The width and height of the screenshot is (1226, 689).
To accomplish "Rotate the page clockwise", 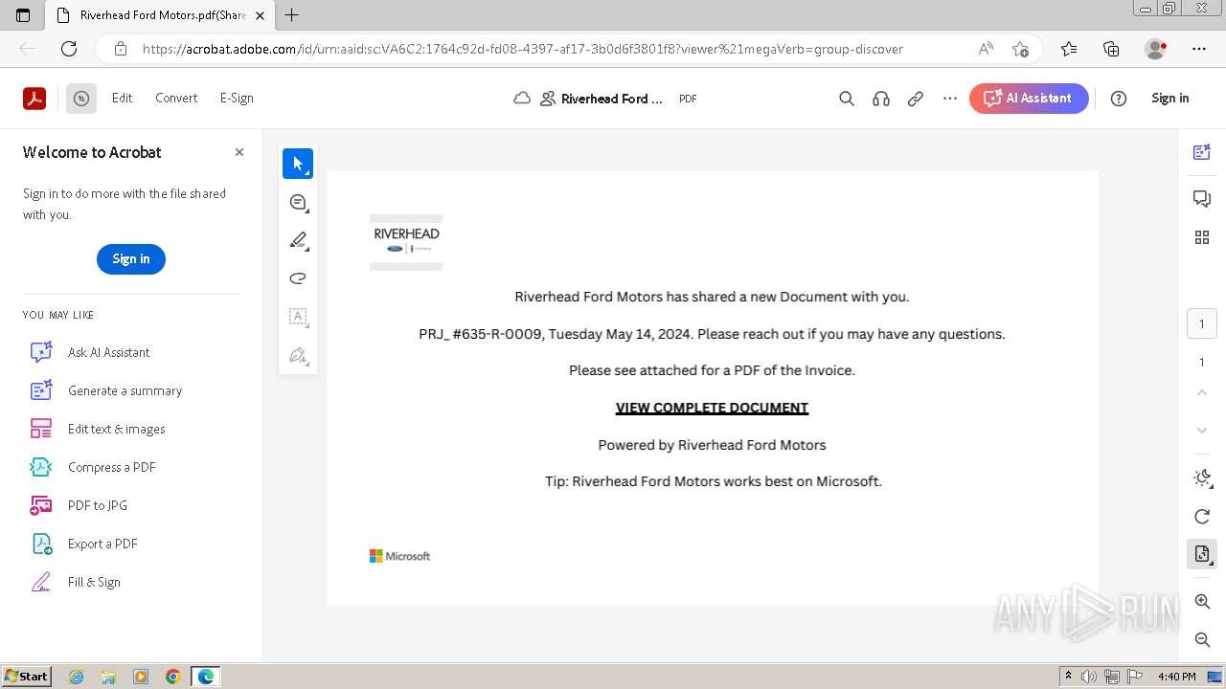I will point(1202,516).
